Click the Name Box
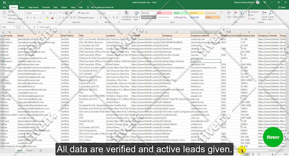The height and width of the screenshot is (156, 289). 8,27
